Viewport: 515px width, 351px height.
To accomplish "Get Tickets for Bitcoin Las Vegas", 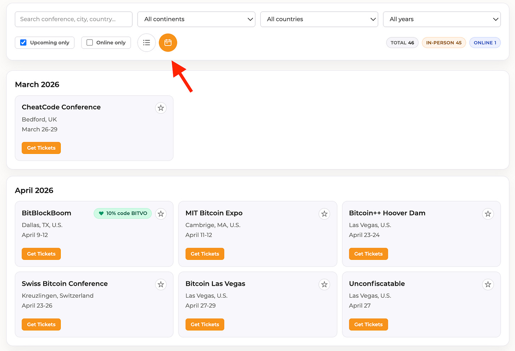I will tap(205, 325).
